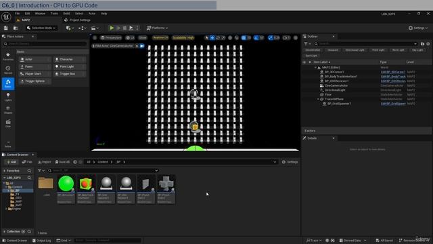The image size is (433, 244).
Task: Select the Cinematic category in Place Actors
Action: [8, 123]
